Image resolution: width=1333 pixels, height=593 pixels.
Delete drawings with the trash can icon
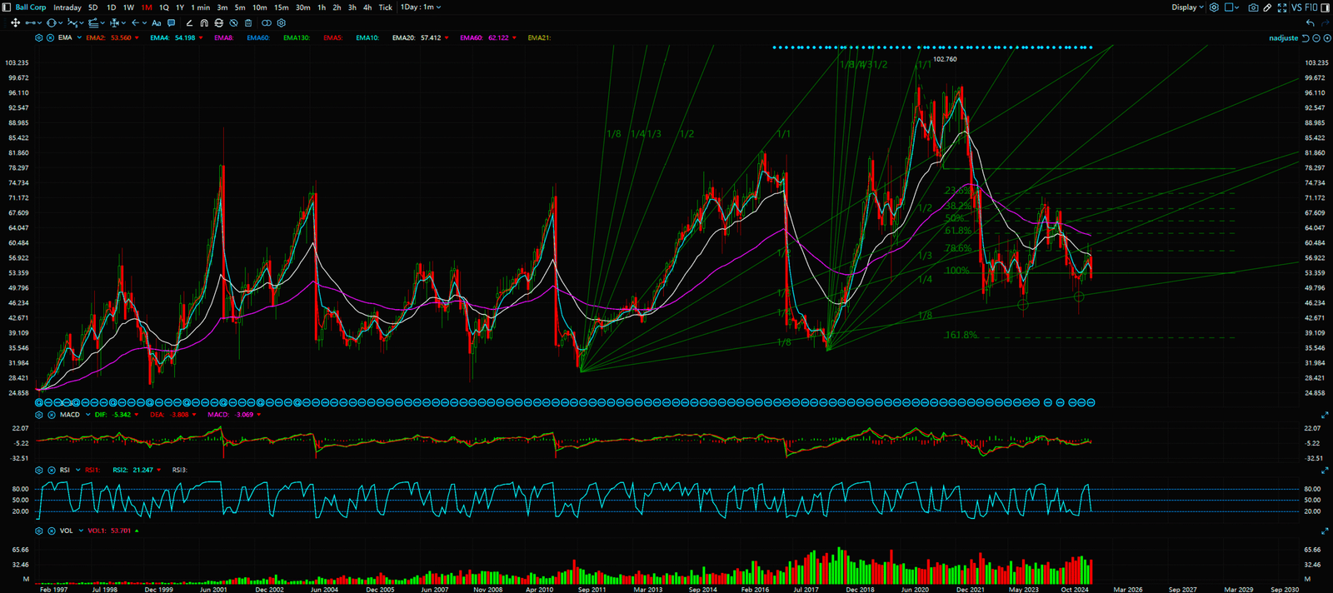248,23
